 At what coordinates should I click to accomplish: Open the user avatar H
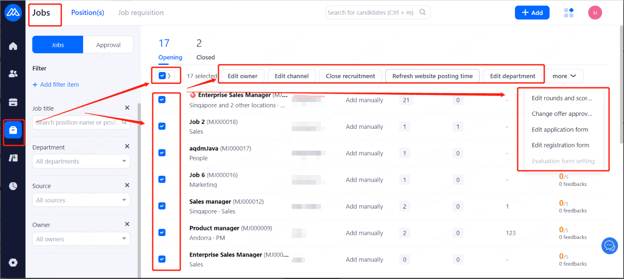[x=595, y=13]
